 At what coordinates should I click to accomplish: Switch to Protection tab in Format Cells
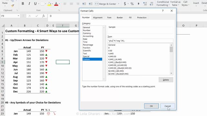(x=142, y=17)
